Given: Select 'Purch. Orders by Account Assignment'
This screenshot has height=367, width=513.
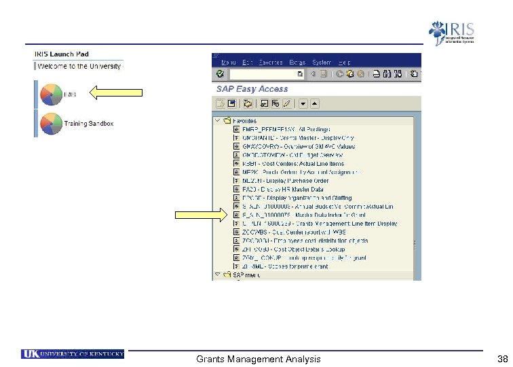Looking at the screenshot, I should coord(302,172).
